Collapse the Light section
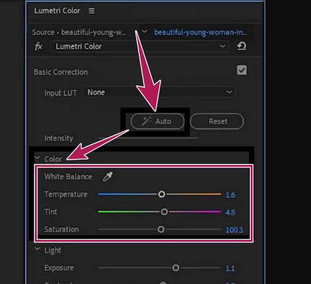Image resolution: width=311 pixels, height=284 pixels. (x=37, y=249)
